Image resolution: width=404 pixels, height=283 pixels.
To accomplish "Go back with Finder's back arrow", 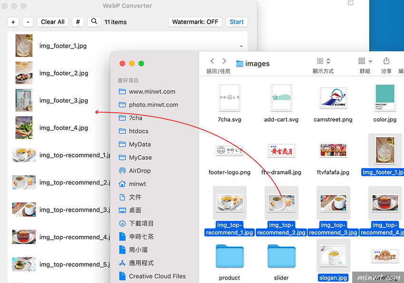I will tap(212, 61).
